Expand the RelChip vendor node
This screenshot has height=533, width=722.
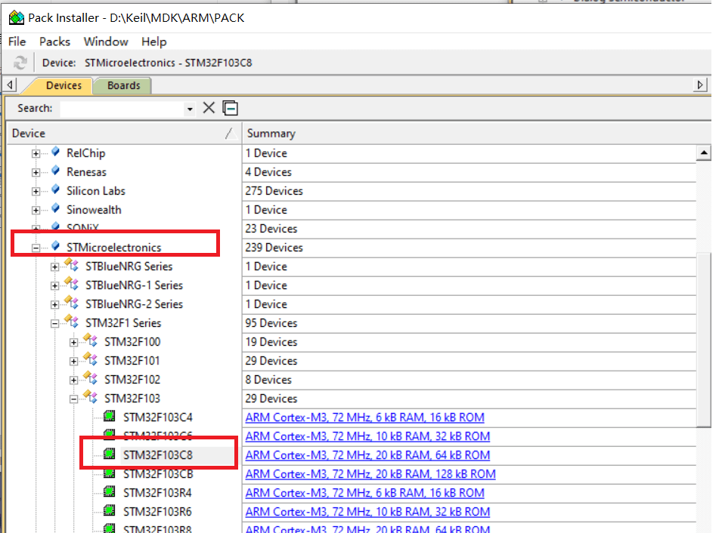36,153
